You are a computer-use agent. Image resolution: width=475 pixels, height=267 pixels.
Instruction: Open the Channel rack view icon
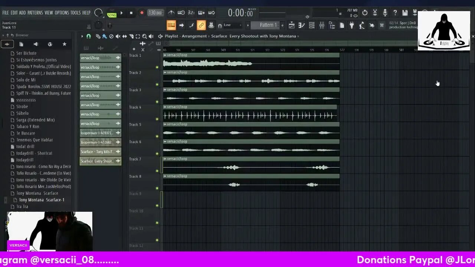(x=312, y=25)
